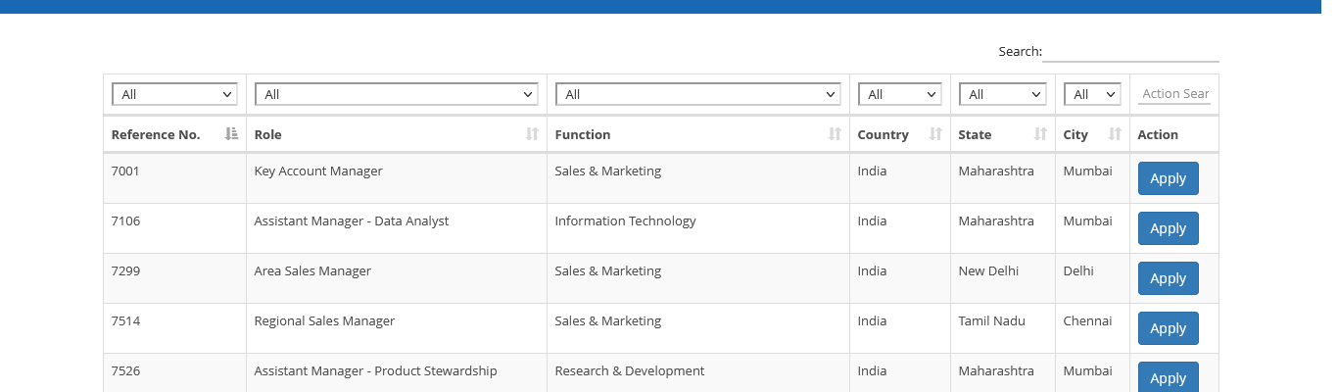Apply for Assistant Manager - Data Analyst
The width and height of the screenshot is (1338, 392).
[1168, 228]
